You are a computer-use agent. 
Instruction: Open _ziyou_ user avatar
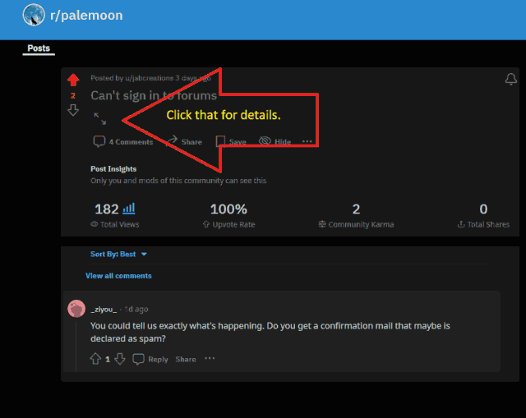point(76,309)
